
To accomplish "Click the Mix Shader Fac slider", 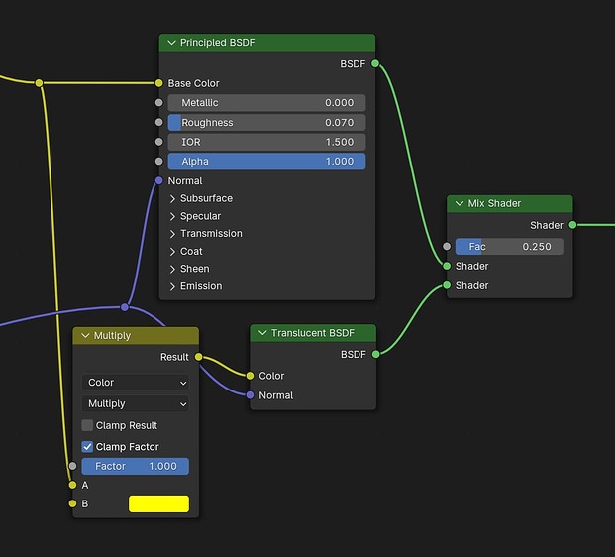I will 509,247.
